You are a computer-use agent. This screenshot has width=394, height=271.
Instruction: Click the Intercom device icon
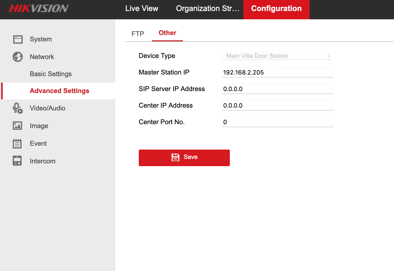click(17, 161)
